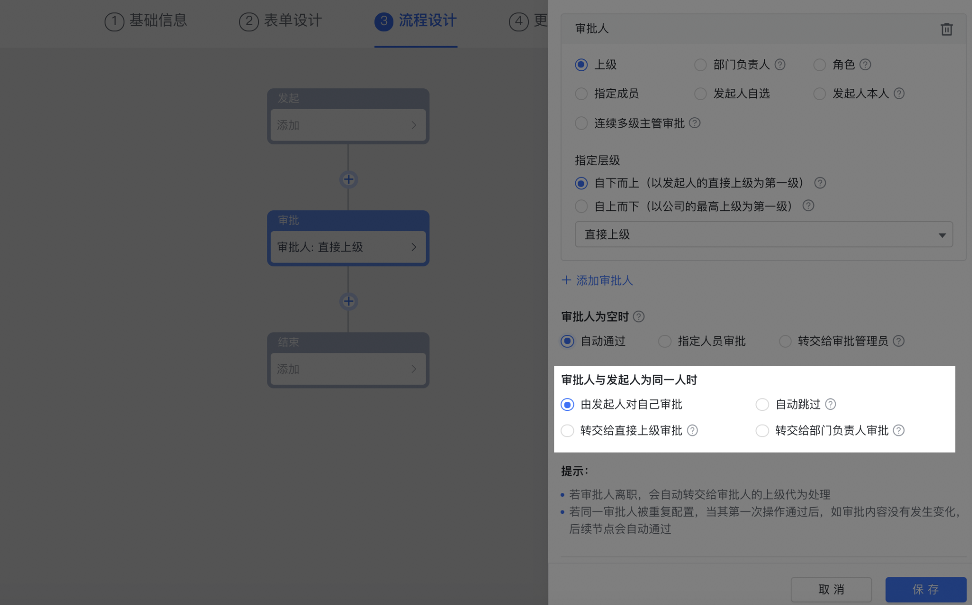972x605 pixels.
Task: Go to 基础信息 step tab
Action: click(x=146, y=21)
